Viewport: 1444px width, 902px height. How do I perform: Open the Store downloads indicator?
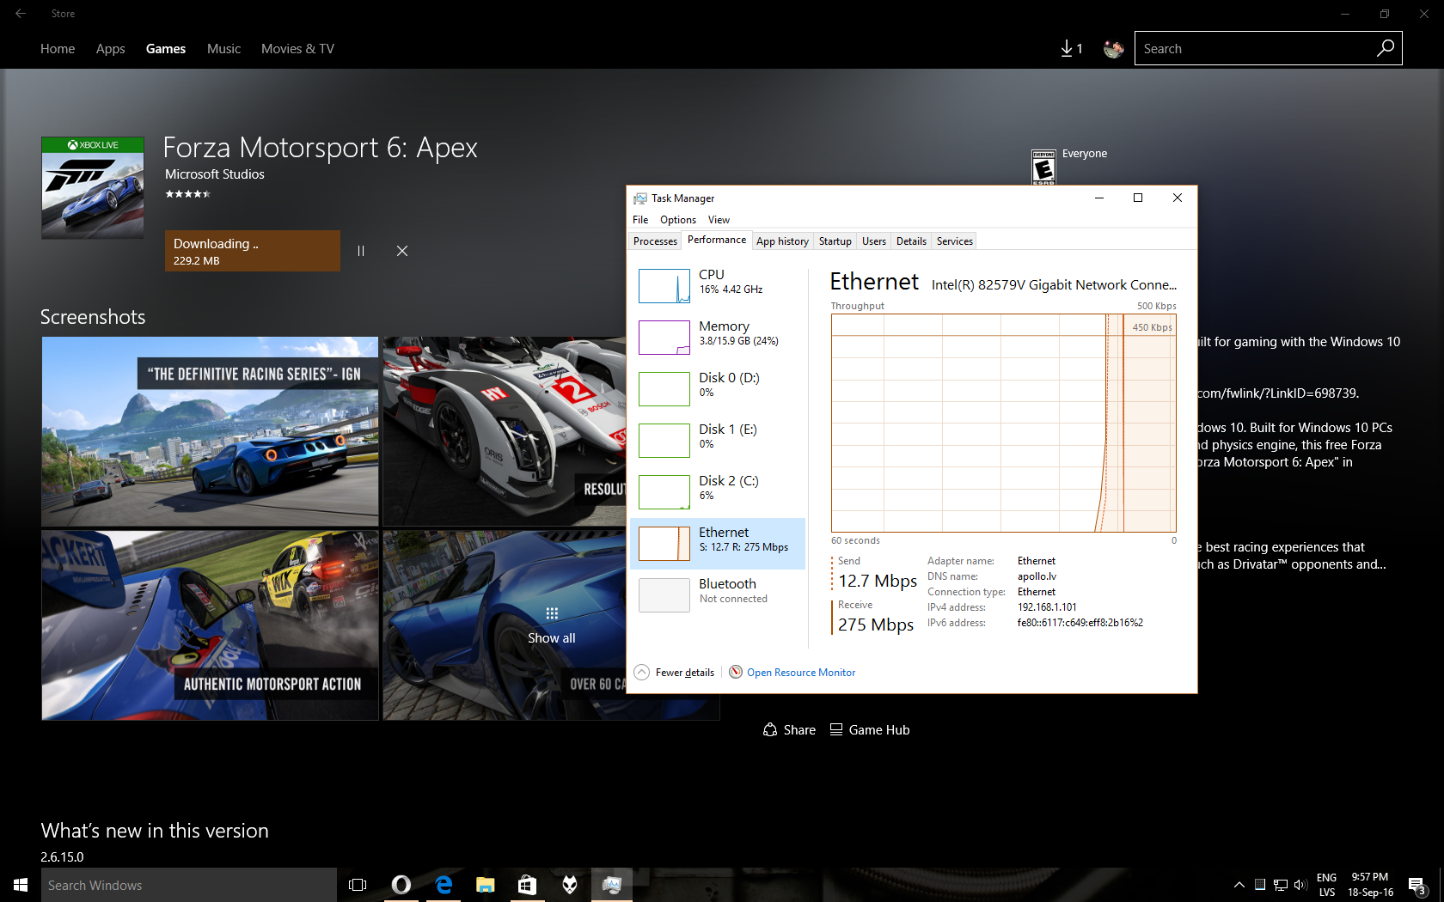pyautogui.click(x=1071, y=49)
